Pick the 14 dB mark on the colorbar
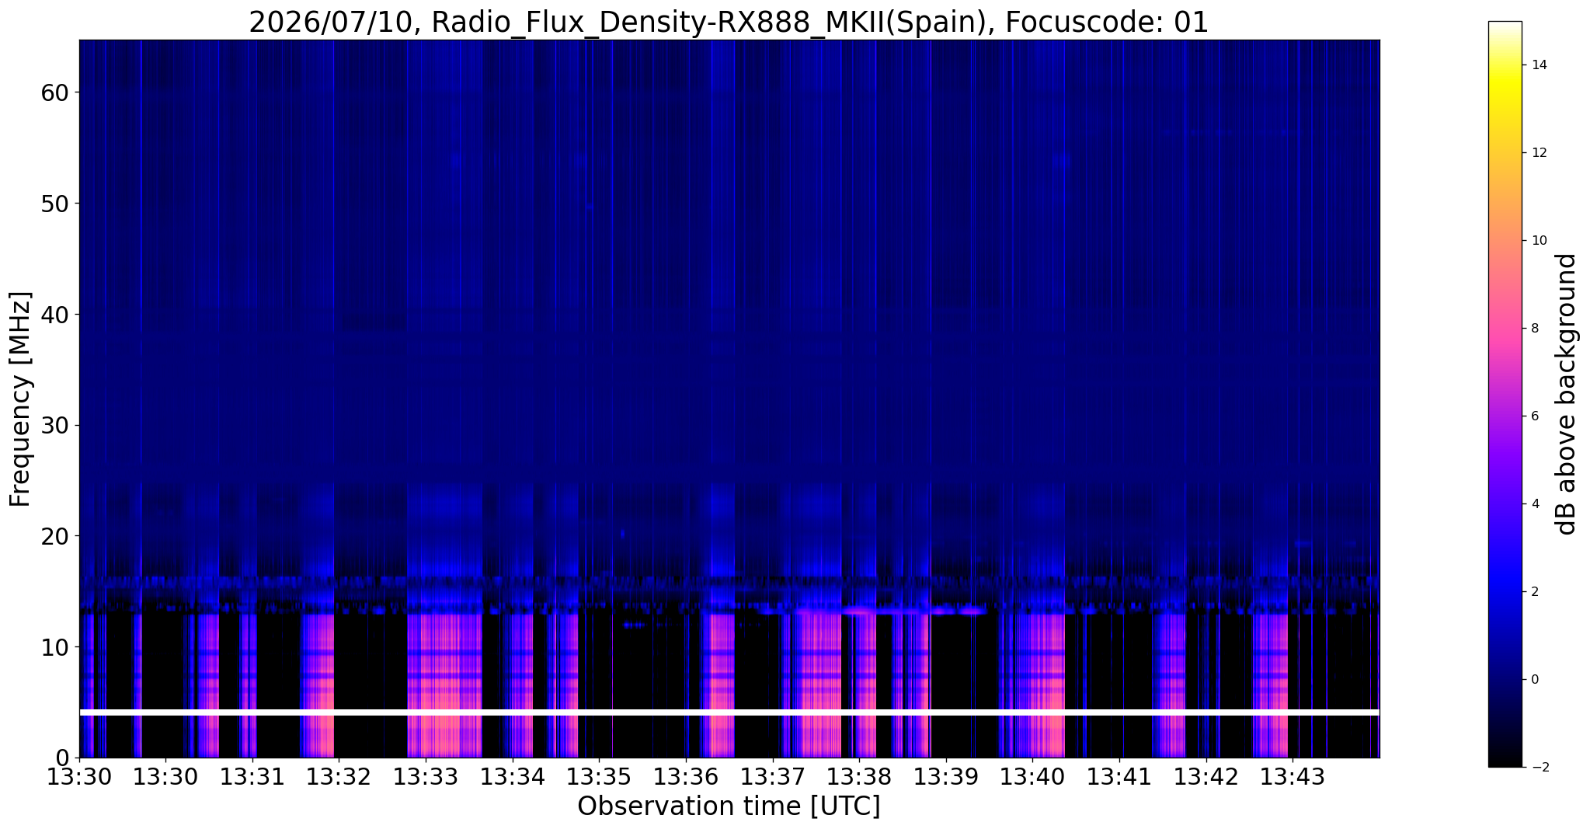This screenshot has height=829, width=1590. (1537, 65)
